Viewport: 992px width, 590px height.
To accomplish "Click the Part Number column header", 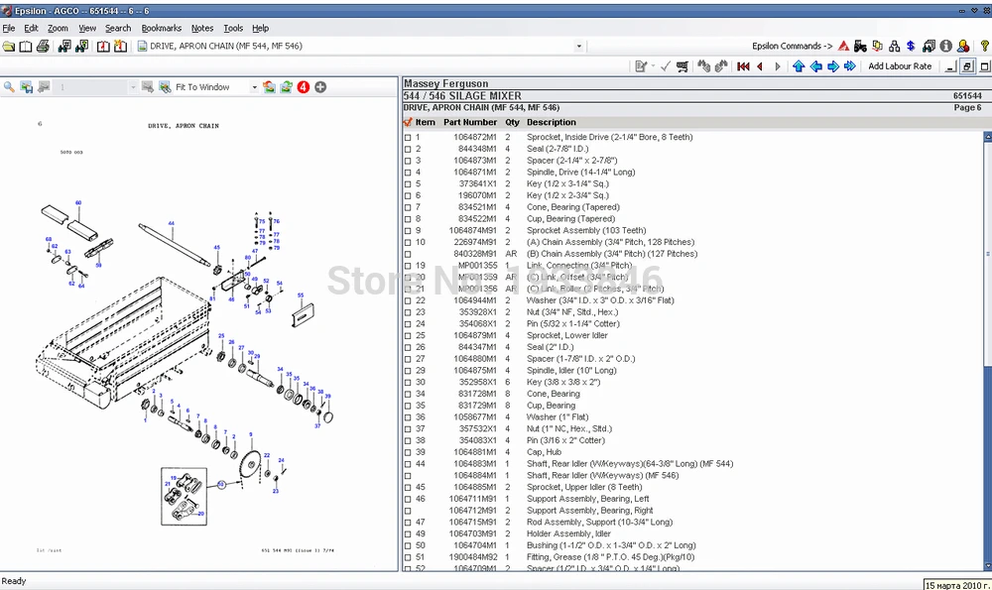I will click(470, 123).
